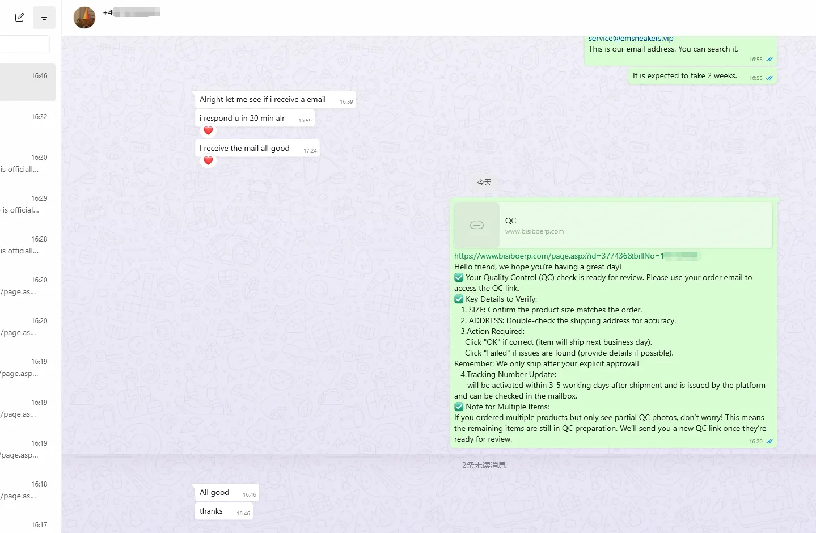Image resolution: width=816 pixels, height=533 pixels.
Task: Open the 16:28 chat in the sidebar
Action: [28, 245]
